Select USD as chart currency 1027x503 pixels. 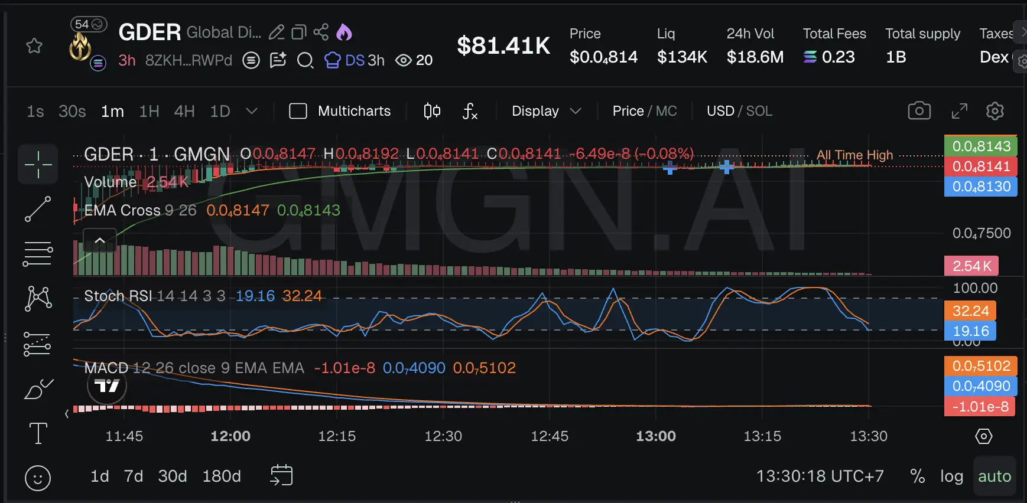[x=720, y=111]
